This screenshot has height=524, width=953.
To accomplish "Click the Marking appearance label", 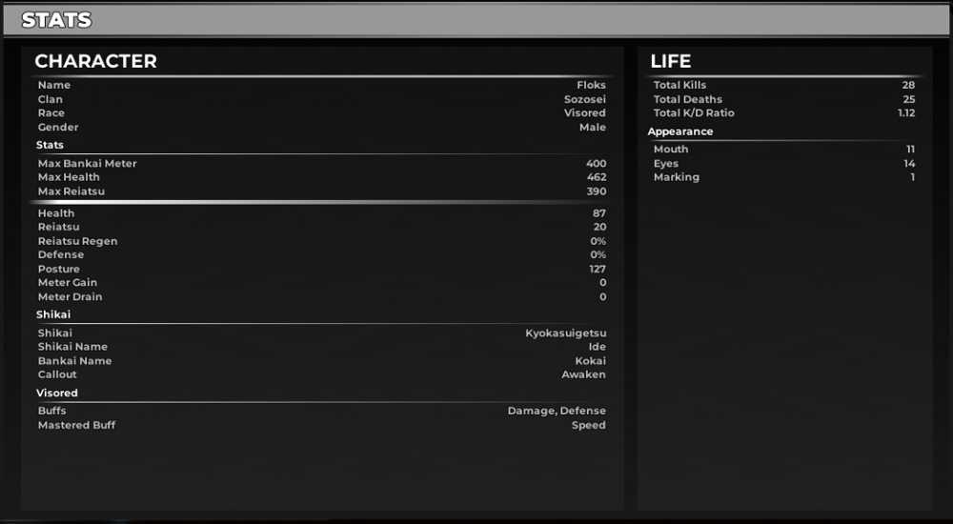I will 677,177.
